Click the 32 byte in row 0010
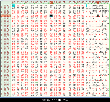Image resolution: width=110 pixels, height=102 pixels. click(45, 8)
